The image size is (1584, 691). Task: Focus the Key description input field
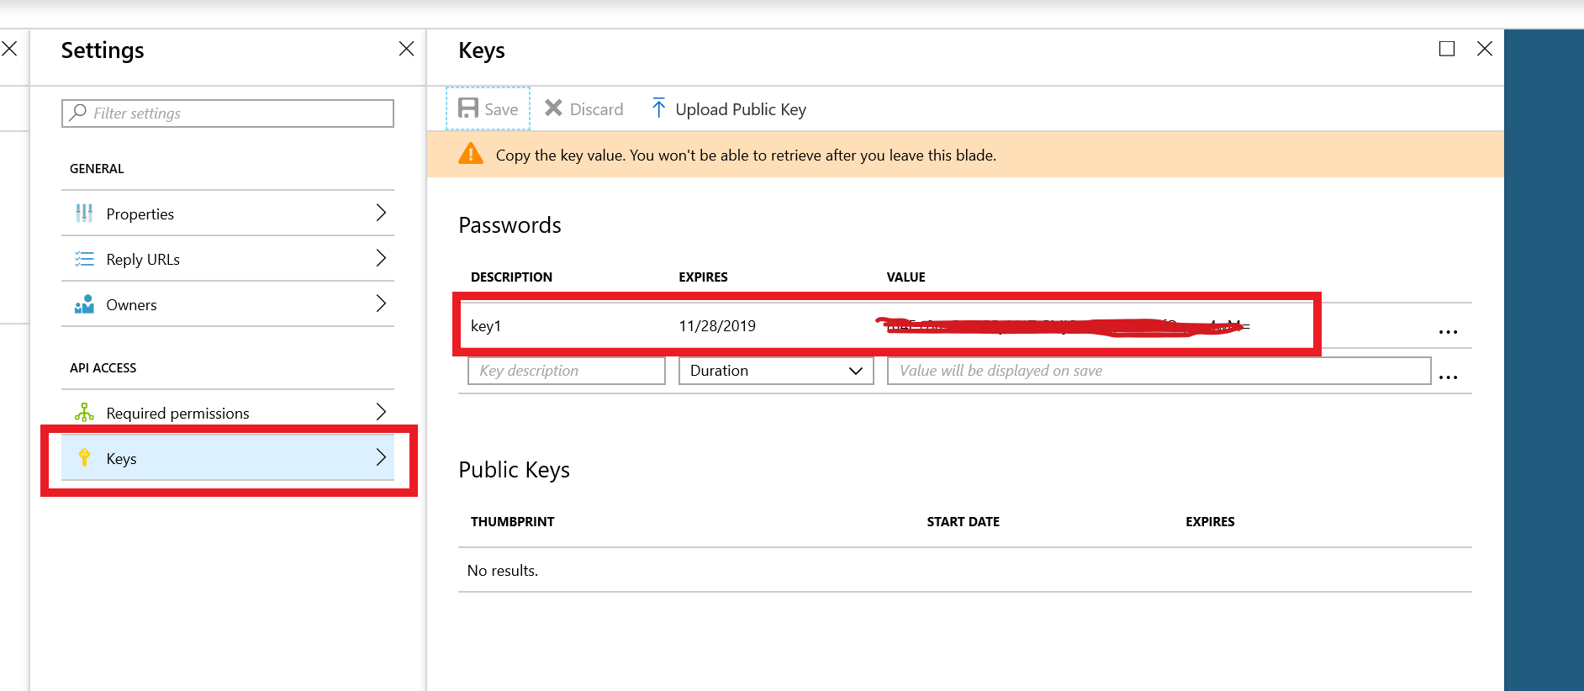[566, 371]
